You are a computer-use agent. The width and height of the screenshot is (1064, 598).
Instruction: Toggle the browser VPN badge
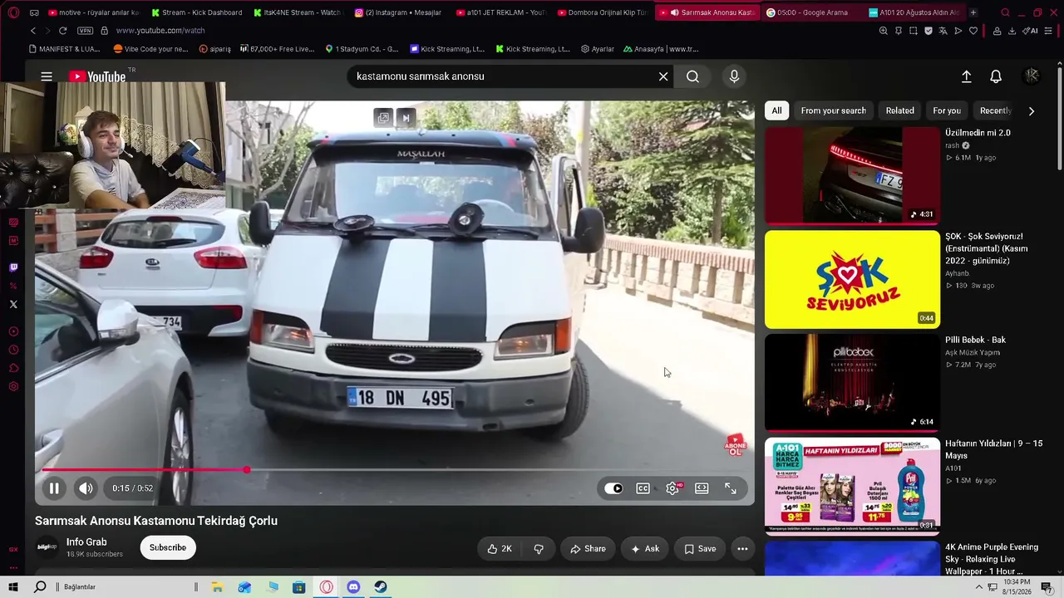pos(86,31)
